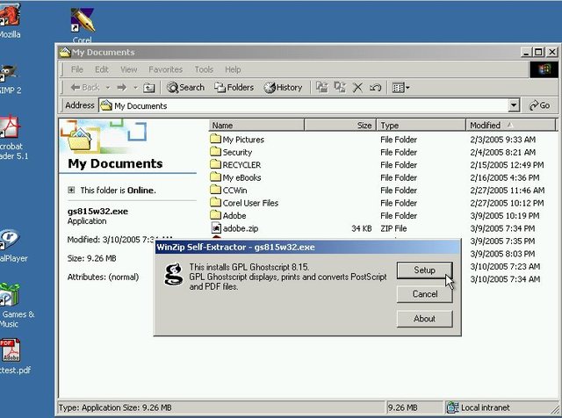This screenshot has height=418, width=562.
Task: Click the Delete (X) toolbar icon
Action: (x=357, y=88)
